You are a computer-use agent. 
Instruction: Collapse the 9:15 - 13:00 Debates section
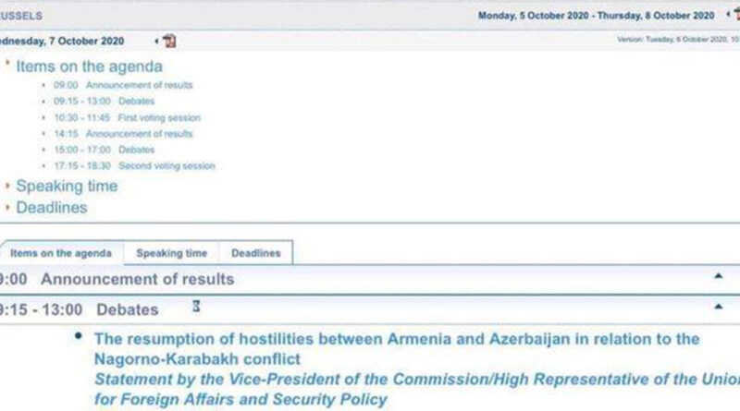[718, 308]
